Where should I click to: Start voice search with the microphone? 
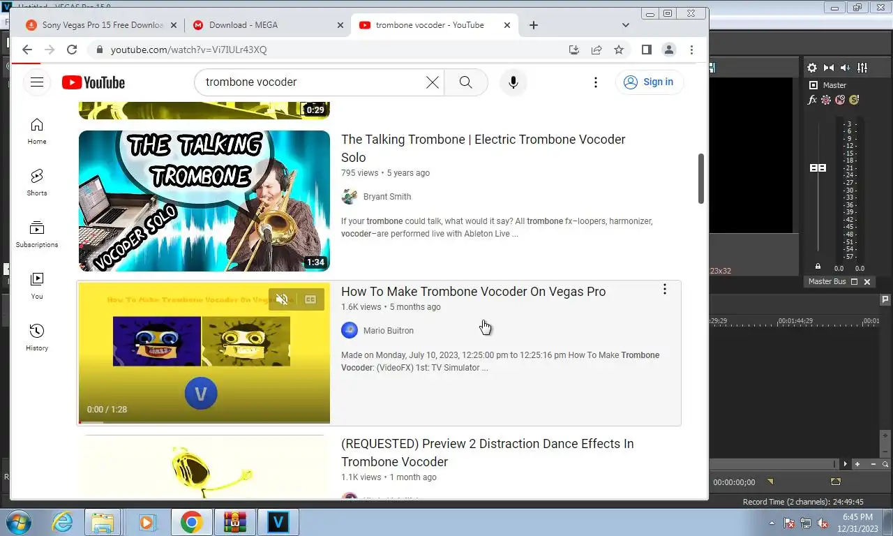513,82
